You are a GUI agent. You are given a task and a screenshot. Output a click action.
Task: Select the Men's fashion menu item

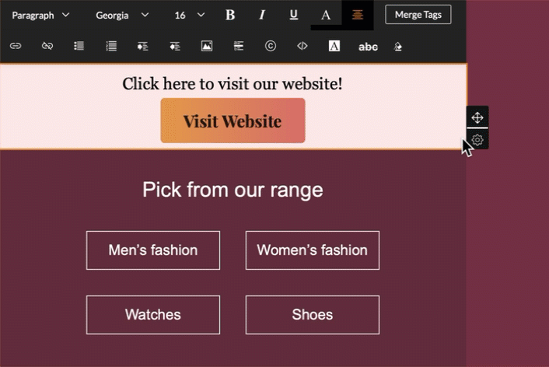pos(152,250)
